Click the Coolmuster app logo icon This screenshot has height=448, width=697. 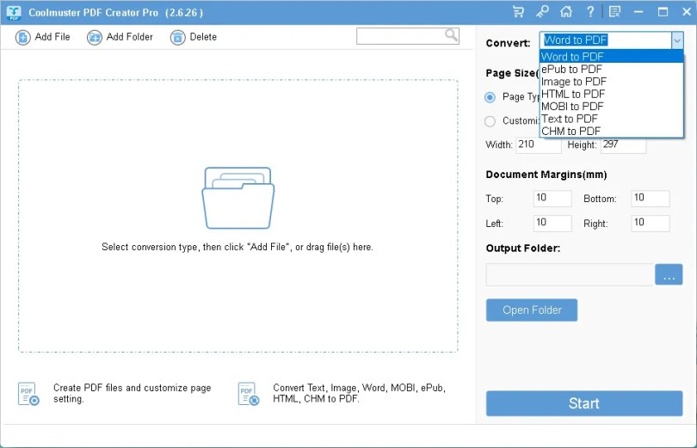pyautogui.click(x=14, y=12)
